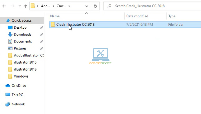201x114 pixels.
Task: Refresh the current folder view
Action: click(x=95, y=6)
